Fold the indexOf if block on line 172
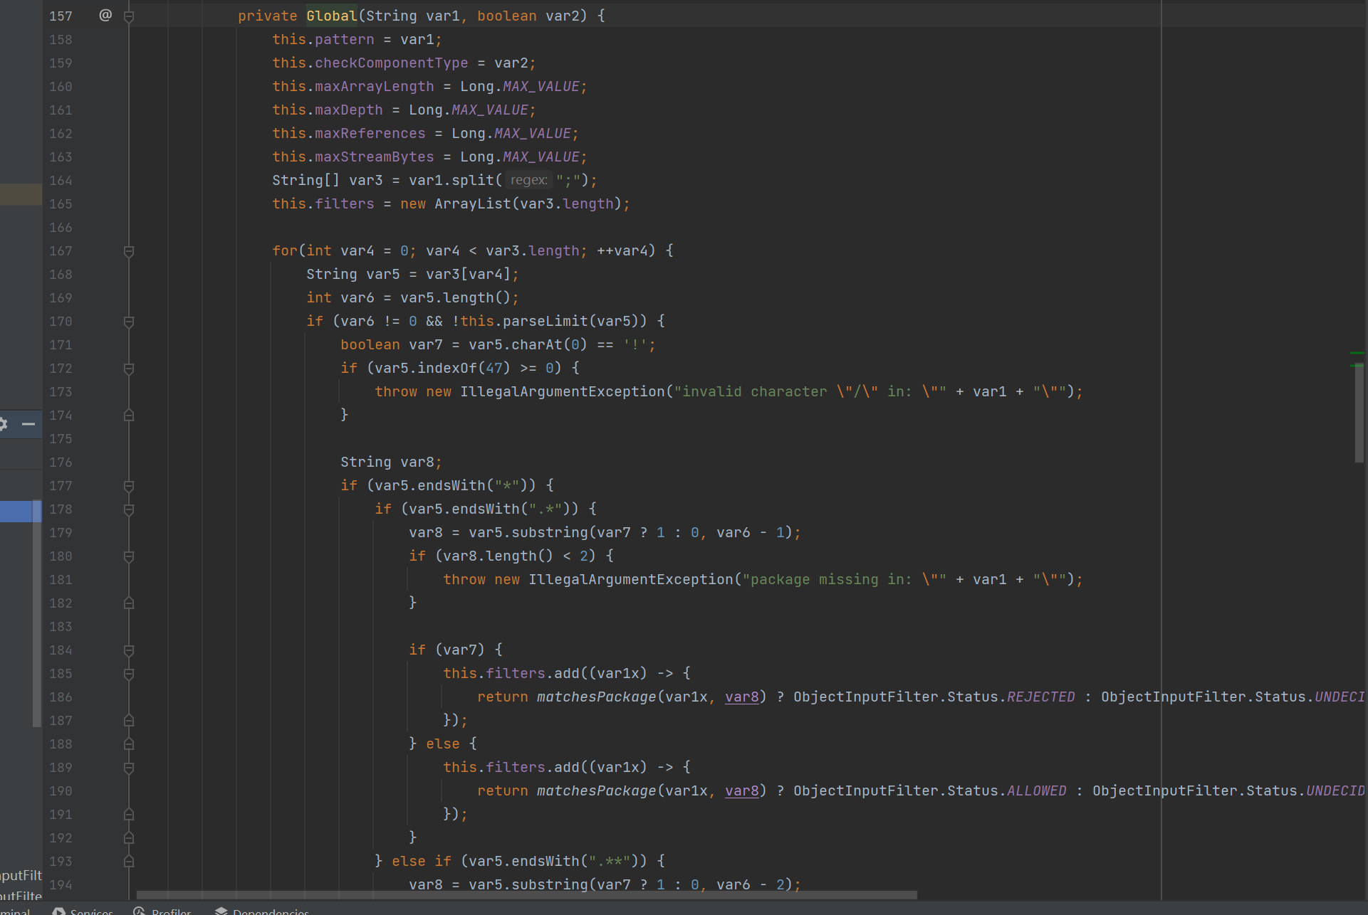1368x915 pixels. coord(129,369)
